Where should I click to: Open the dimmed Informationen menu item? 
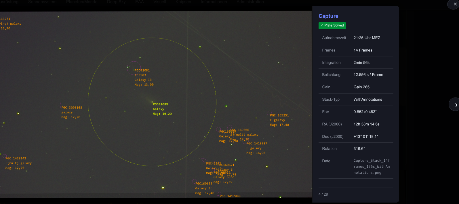pyautogui.click(x=214, y=2)
